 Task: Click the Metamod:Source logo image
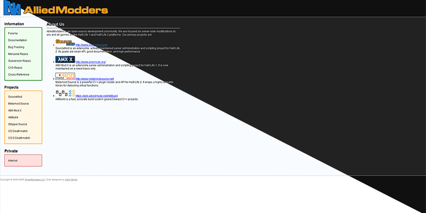point(65,76)
